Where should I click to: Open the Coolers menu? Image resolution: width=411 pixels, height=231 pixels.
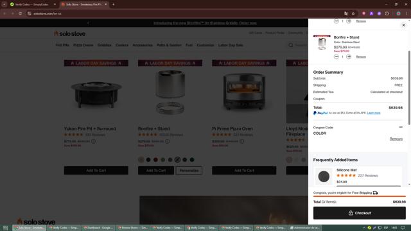point(122,45)
